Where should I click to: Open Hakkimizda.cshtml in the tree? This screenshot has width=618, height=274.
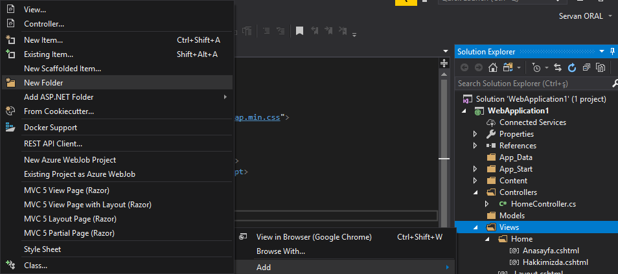(x=555, y=262)
